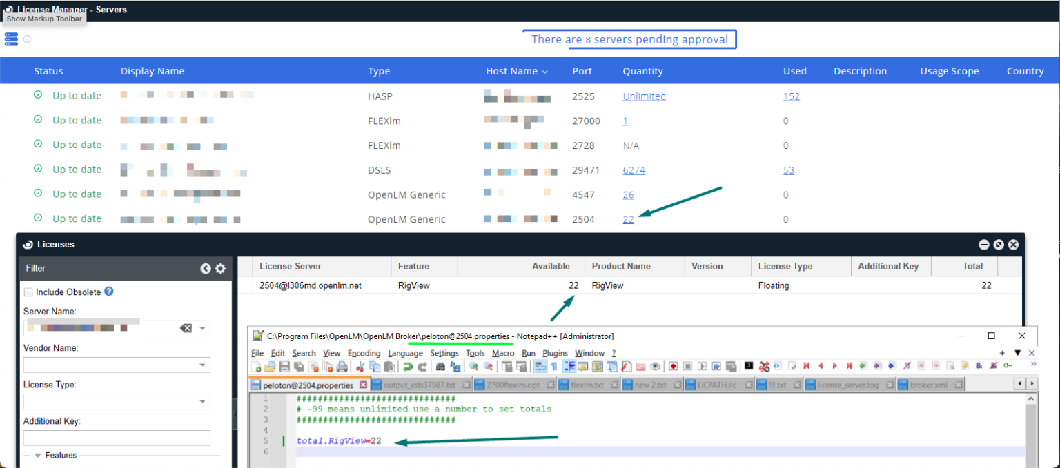Click inside the Additional Key input field
This screenshot has height=468, width=1060.
(x=116, y=438)
